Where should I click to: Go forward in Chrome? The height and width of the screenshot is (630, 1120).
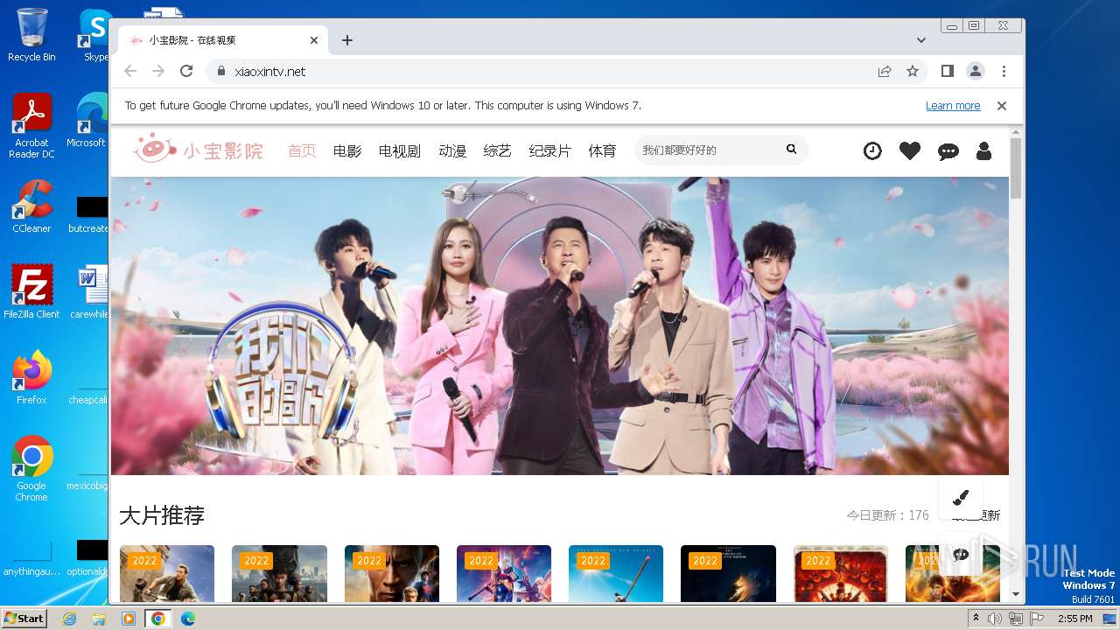click(158, 71)
